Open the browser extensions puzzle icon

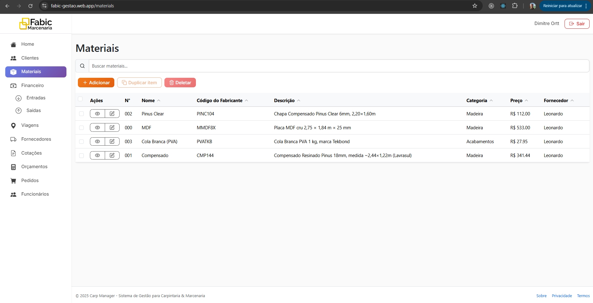(515, 6)
